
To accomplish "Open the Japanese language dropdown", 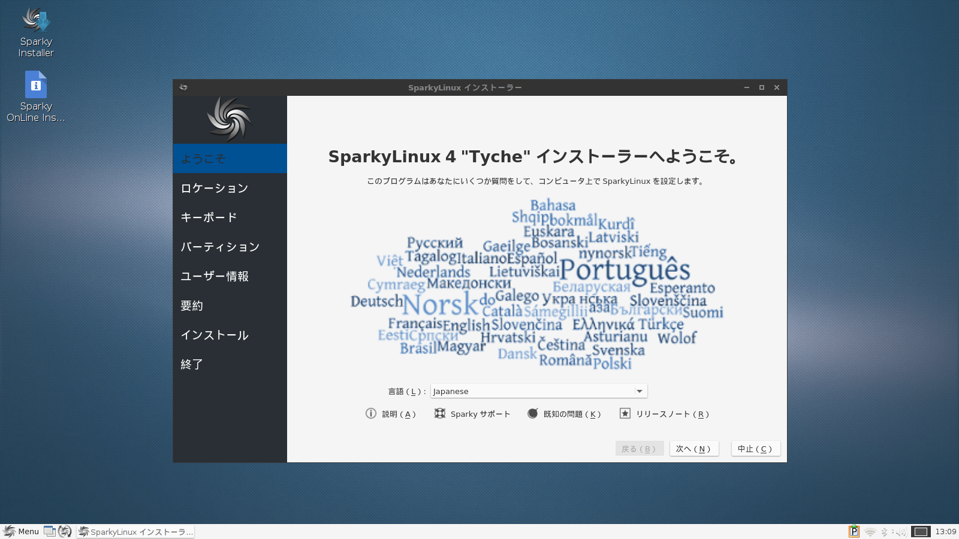I will [539, 391].
